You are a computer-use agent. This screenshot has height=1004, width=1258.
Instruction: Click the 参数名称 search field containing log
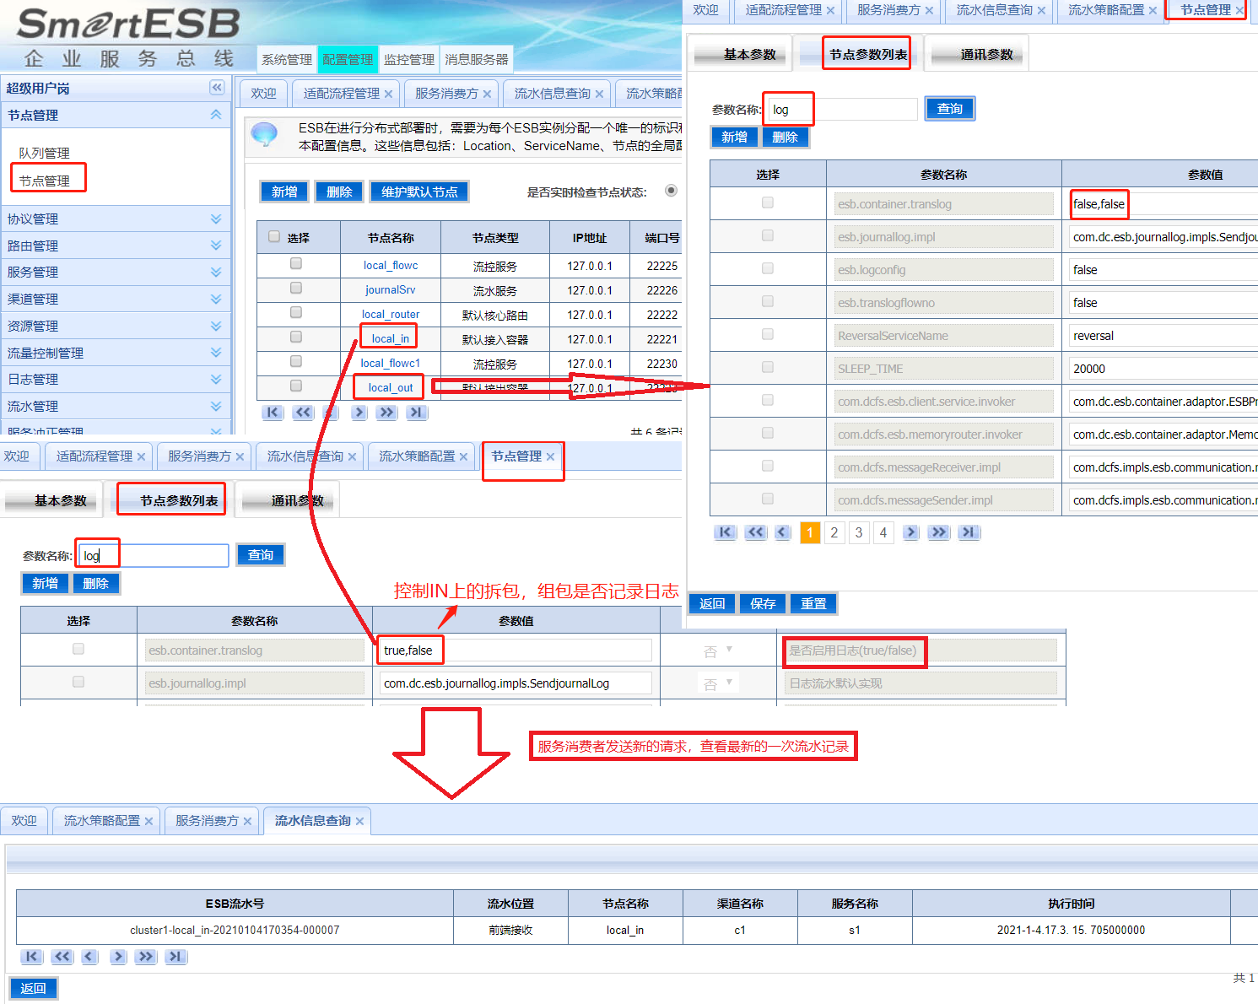840,110
